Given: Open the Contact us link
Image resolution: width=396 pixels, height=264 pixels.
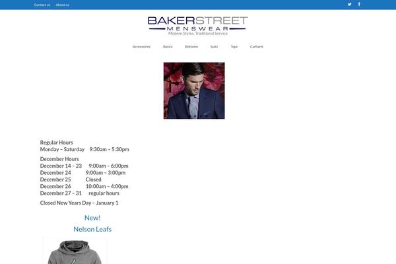Looking at the screenshot, I should coord(42,5).
